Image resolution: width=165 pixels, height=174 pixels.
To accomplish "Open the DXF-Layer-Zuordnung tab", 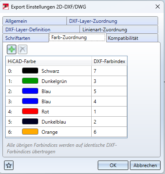I will tap(112, 21).
